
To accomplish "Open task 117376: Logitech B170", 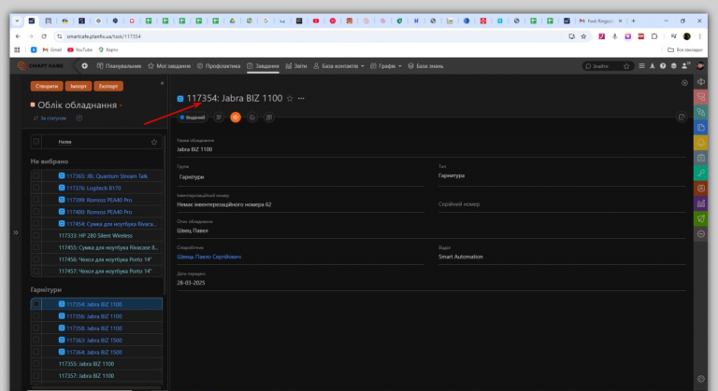I will [93, 188].
